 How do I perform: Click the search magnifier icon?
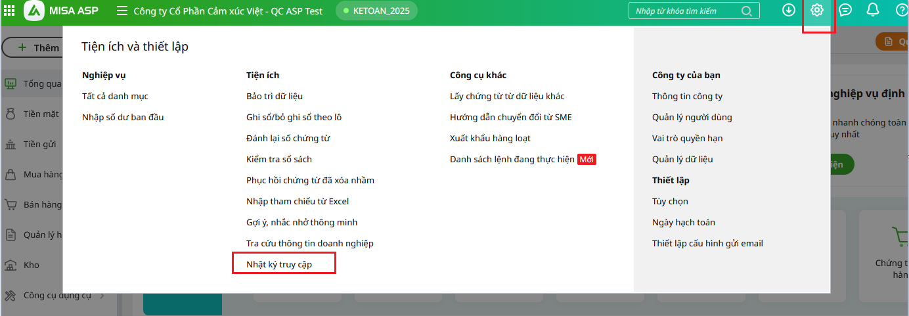click(x=747, y=11)
